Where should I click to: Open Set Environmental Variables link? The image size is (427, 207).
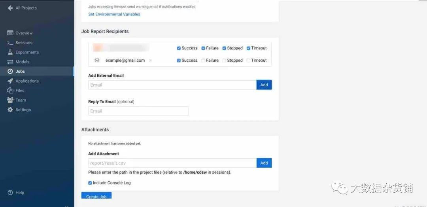[114, 14]
